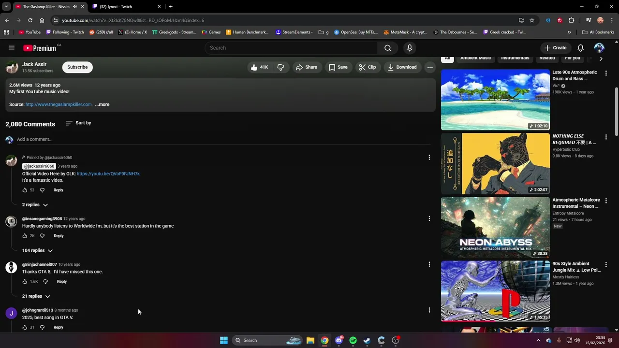Click the Add a comment field

click(223, 139)
